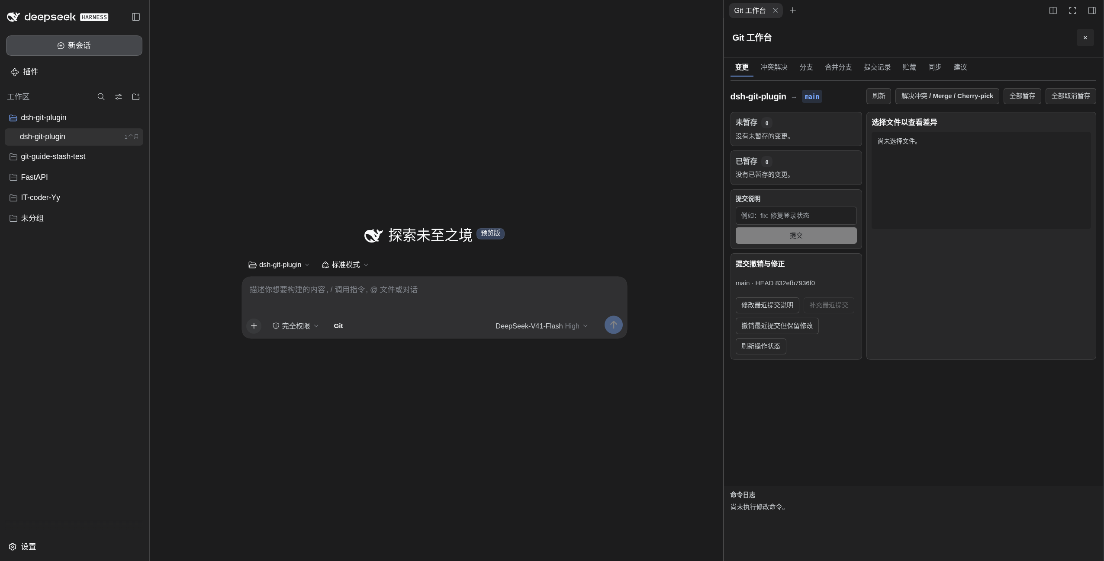1104x561 pixels.
Task: Collapse the left sidebar panel icon
Action: 136,17
